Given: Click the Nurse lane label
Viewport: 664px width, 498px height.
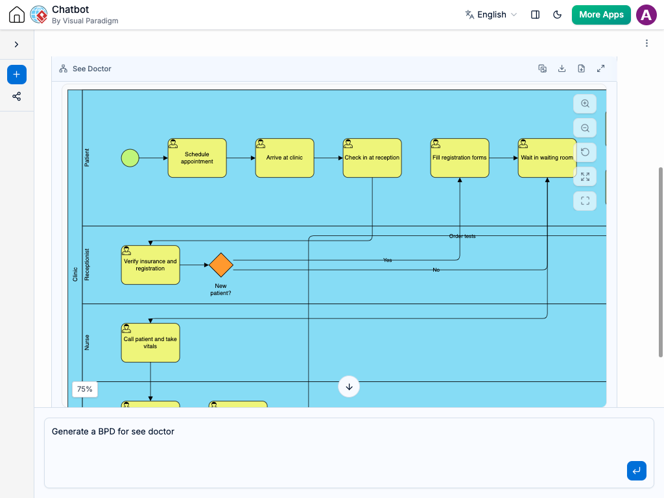Looking at the screenshot, I should tap(87, 342).
